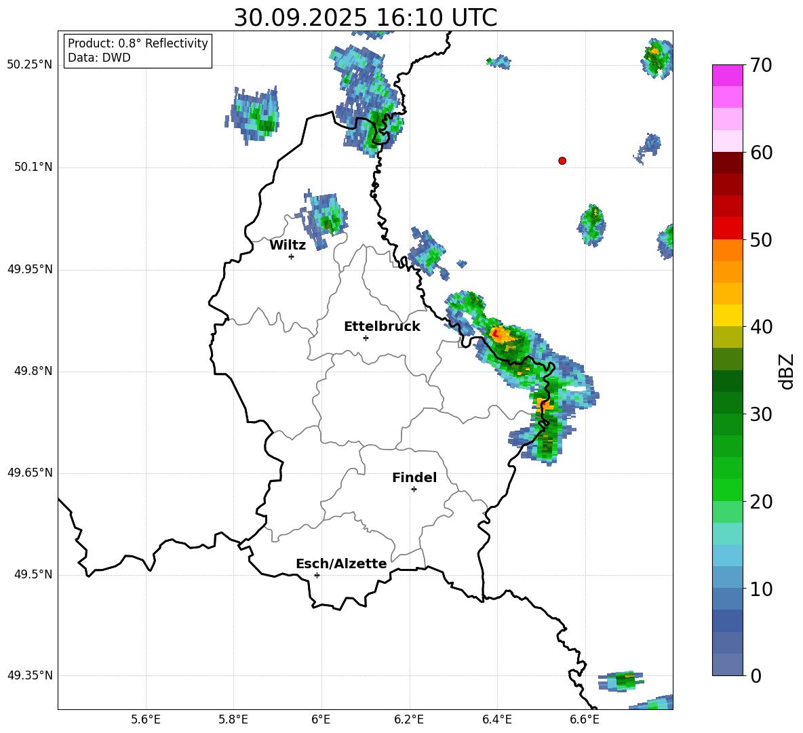803x733 pixels.
Task: Click the 49.8°N latitude label
Action: (x=34, y=371)
